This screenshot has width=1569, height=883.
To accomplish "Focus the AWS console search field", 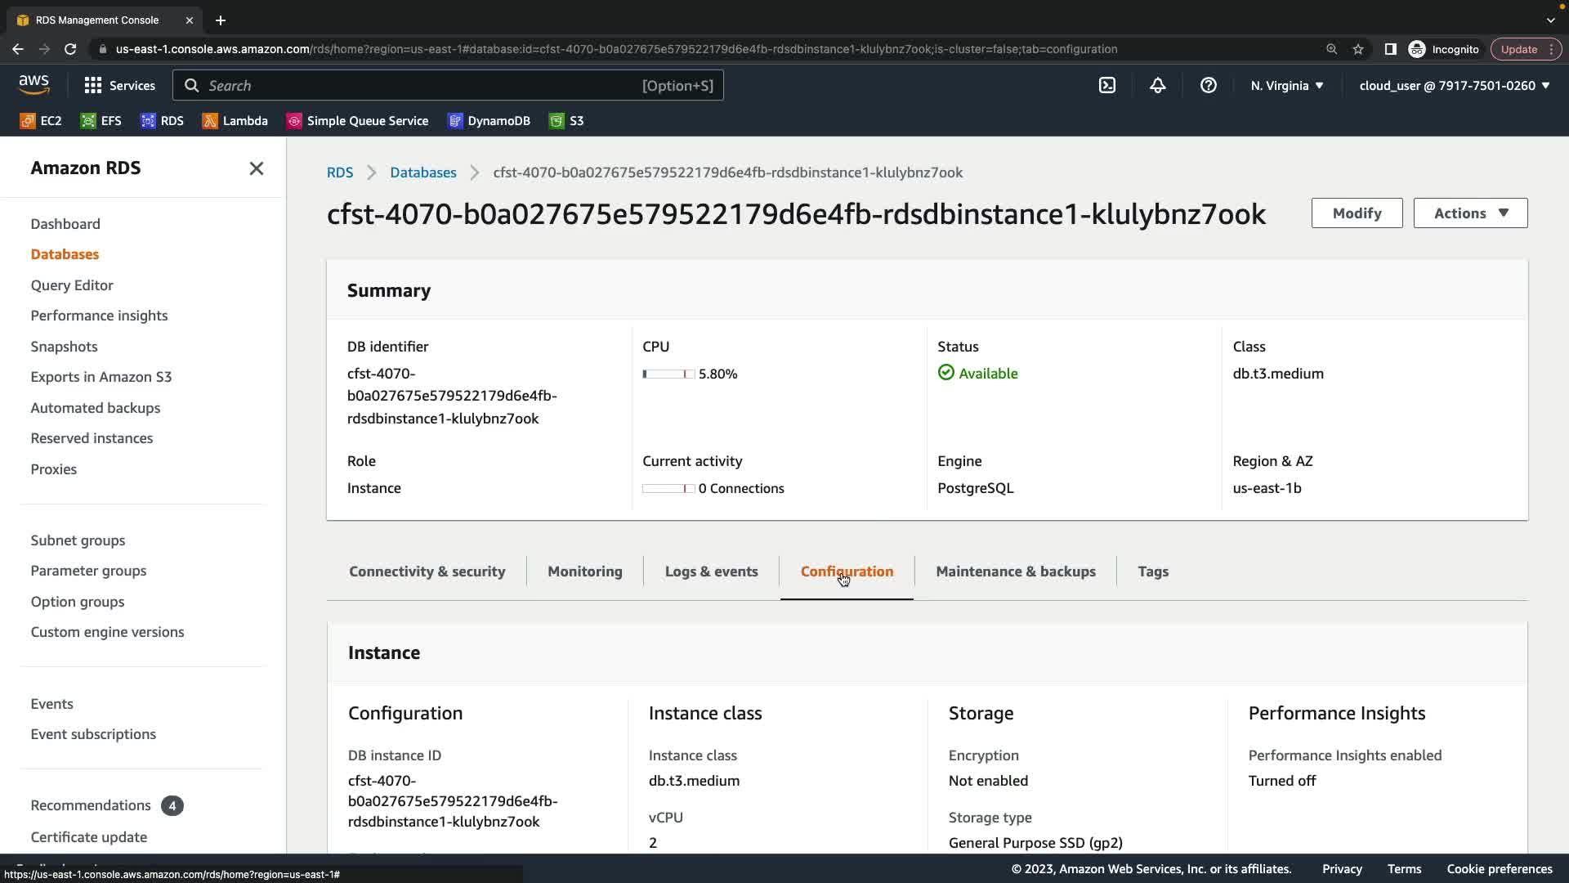I will (x=448, y=85).
